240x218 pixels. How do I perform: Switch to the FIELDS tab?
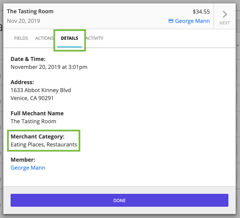pos(21,38)
